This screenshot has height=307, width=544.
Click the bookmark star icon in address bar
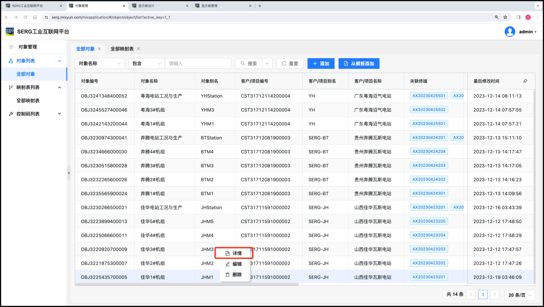pos(505,17)
